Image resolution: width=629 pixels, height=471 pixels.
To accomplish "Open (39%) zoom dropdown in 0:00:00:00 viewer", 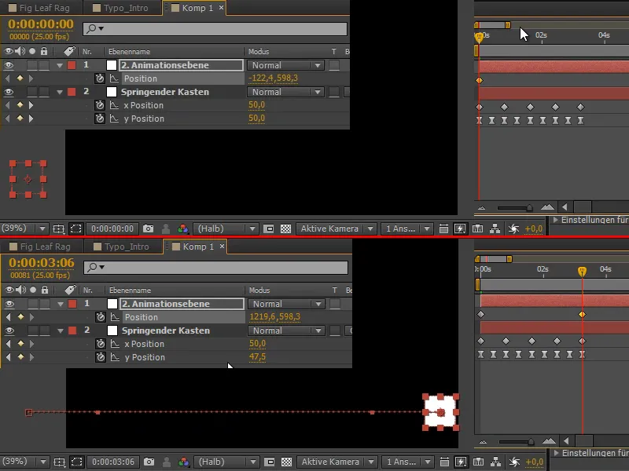I will pos(24,228).
